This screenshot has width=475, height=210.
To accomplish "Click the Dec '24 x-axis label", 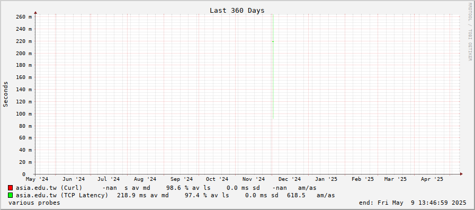I will click(x=290, y=179).
